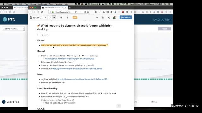Click the HackMD logo
202x113 pixels.
pos(36,18)
